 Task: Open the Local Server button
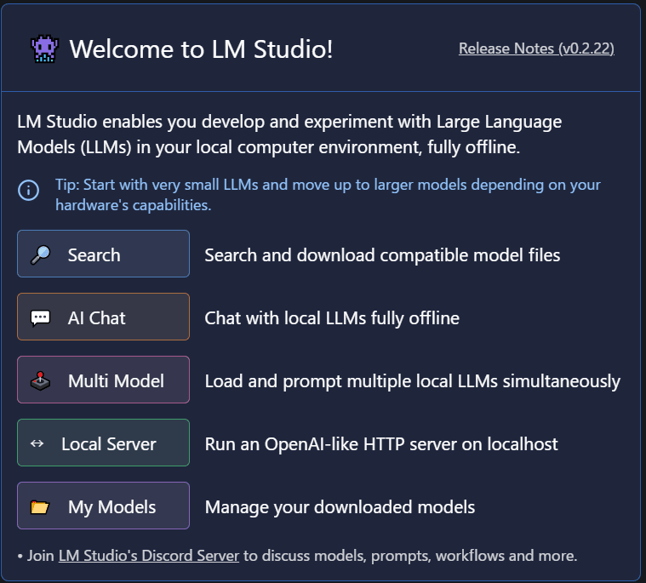103,443
